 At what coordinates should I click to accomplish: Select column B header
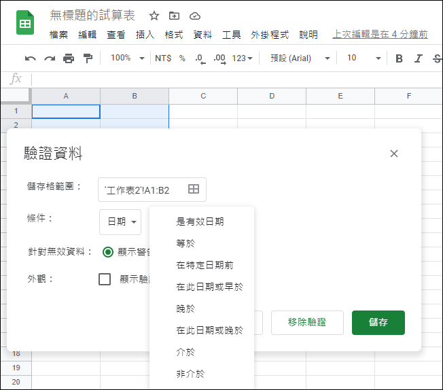coord(135,96)
